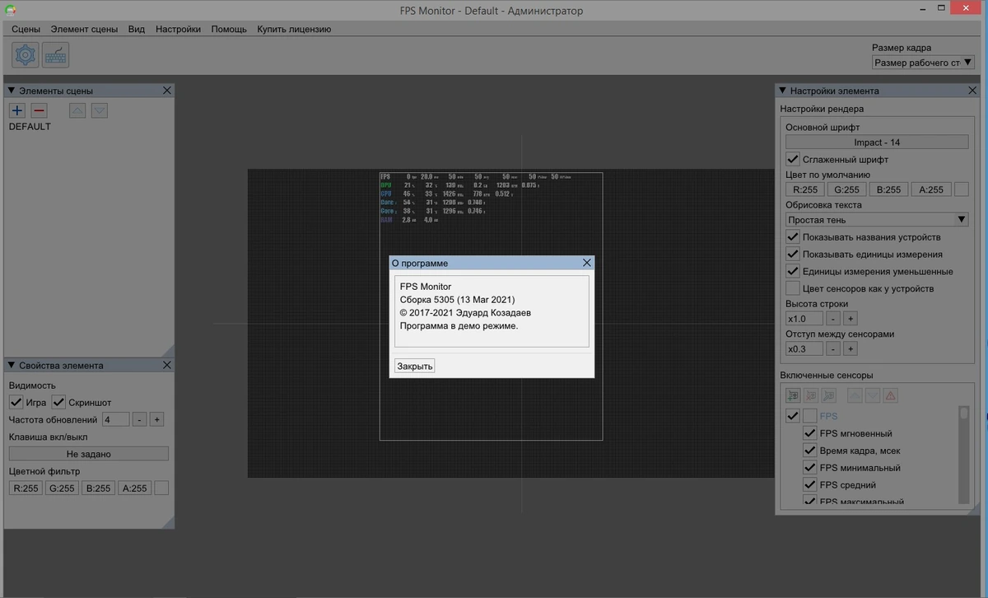
Task: Click A:255 in Цвет по умолчанию
Action: click(930, 189)
